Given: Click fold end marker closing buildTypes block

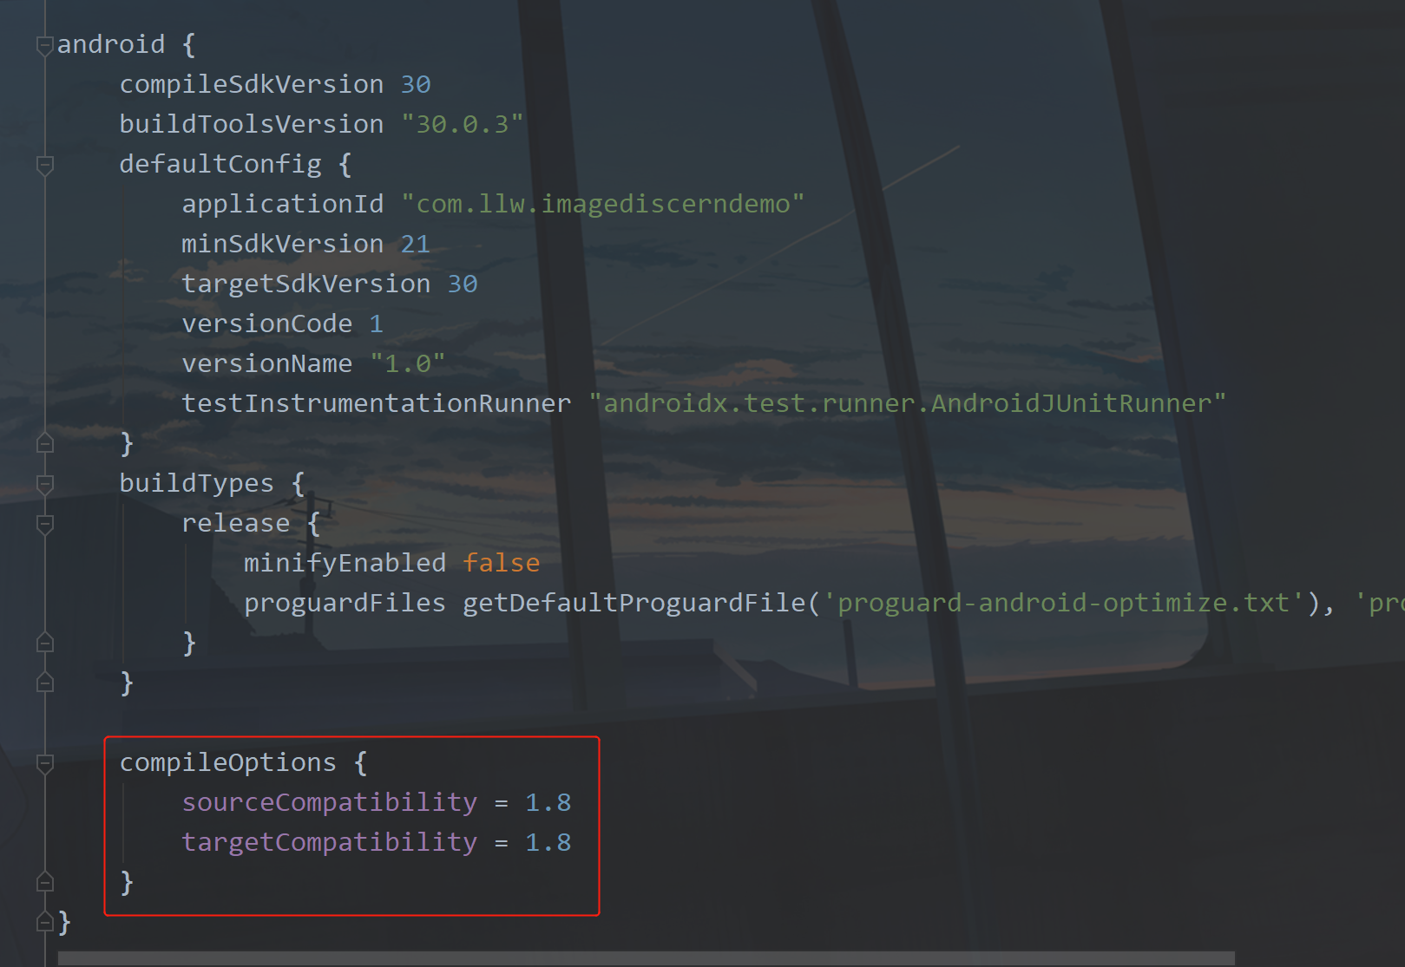Looking at the screenshot, I should pos(45,683).
